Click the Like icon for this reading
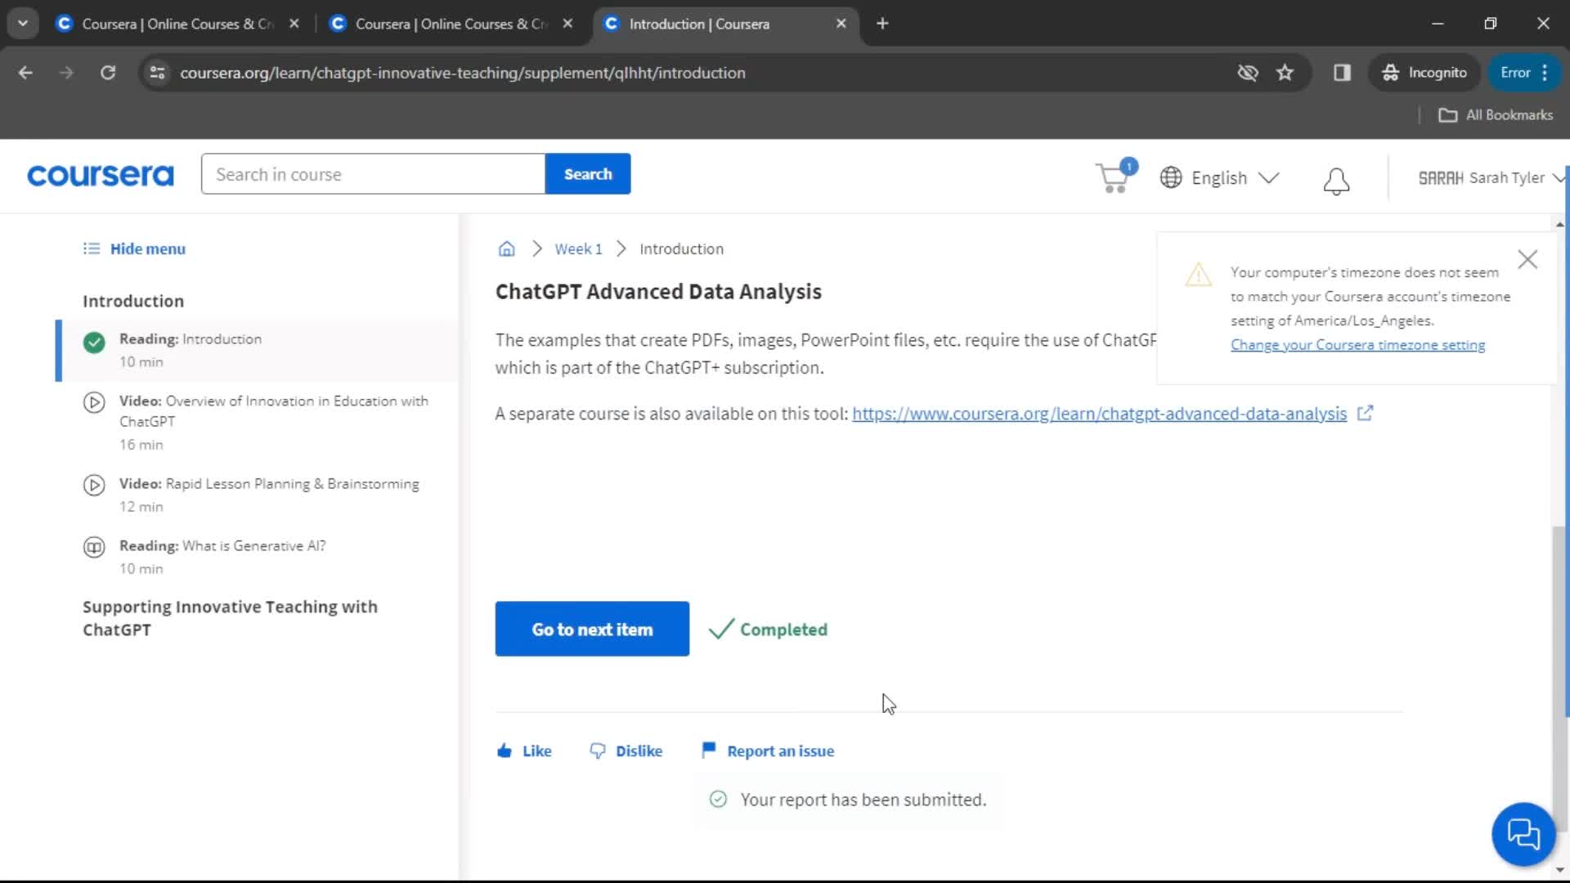Image resolution: width=1570 pixels, height=883 pixels. [x=504, y=751]
